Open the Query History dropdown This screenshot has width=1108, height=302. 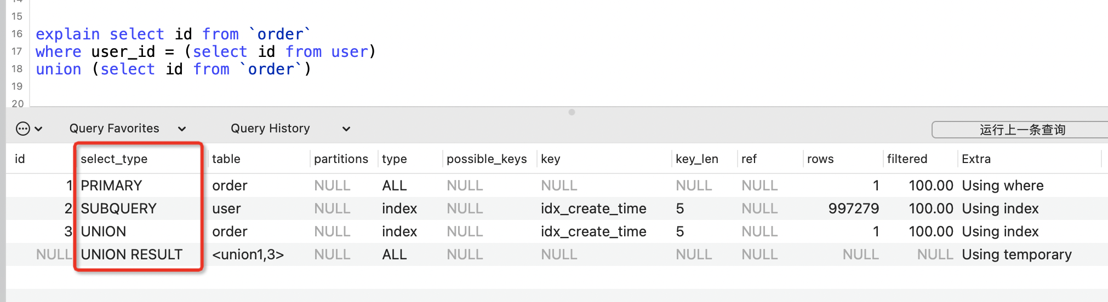290,129
